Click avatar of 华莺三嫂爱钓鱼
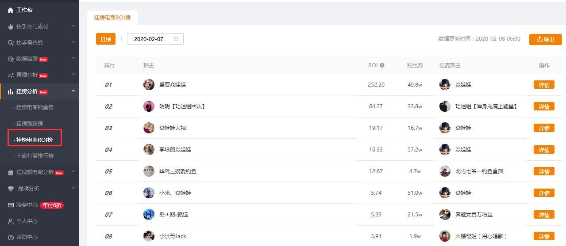566x246 pixels. 149,171
